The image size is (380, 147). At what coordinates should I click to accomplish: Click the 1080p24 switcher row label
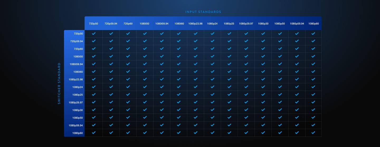tap(78, 87)
